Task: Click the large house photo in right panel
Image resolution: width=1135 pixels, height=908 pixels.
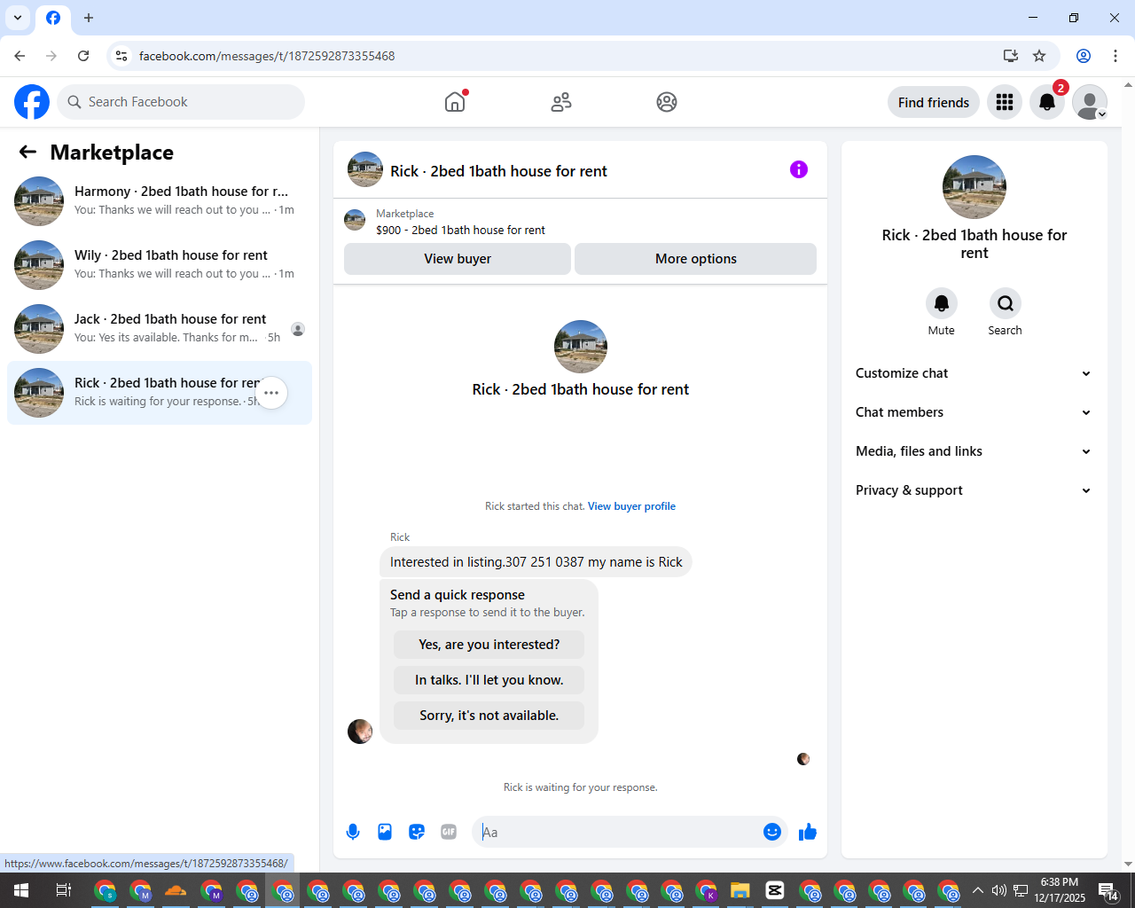Action: tap(975, 187)
